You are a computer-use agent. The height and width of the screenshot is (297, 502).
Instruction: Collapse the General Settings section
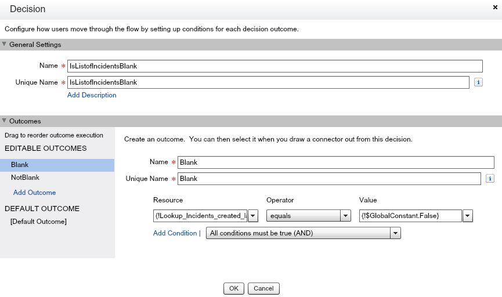click(5, 45)
